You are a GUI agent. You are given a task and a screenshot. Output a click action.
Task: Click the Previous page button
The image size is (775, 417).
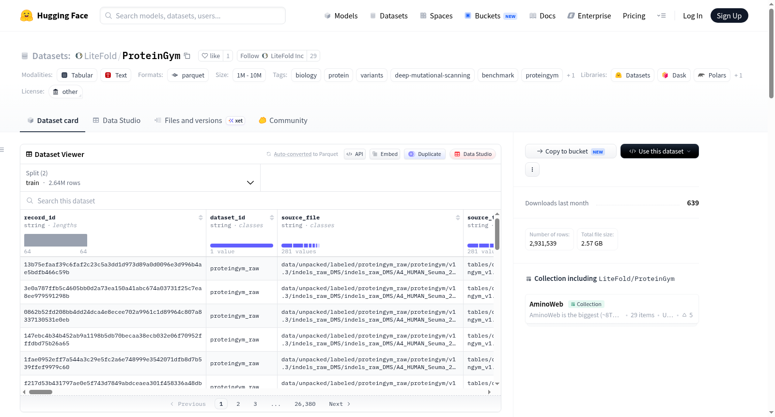(188, 404)
